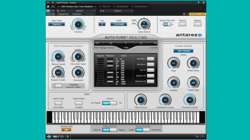Toggle the Octave As Played/All switch
Viewport: 250px width, 140px height.
click(x=110, y=103)
